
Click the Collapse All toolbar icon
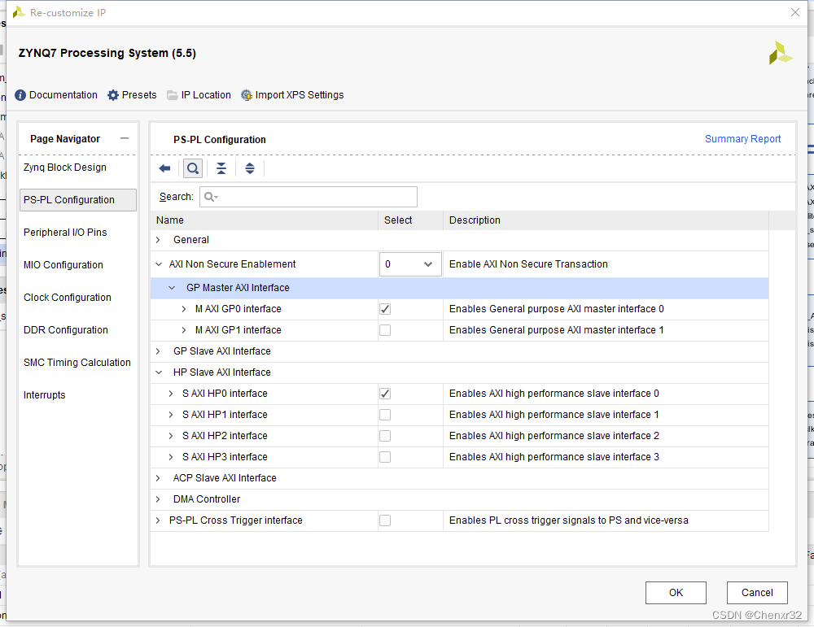coord(221,168)
